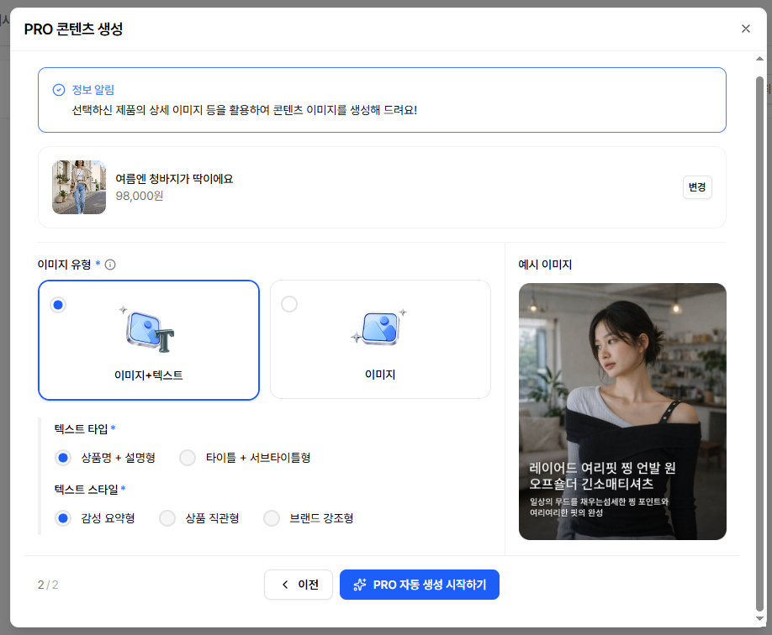Select 감성 요약형 text style
Viewport: 772px width, 635px height.
[x=62, y=518]
